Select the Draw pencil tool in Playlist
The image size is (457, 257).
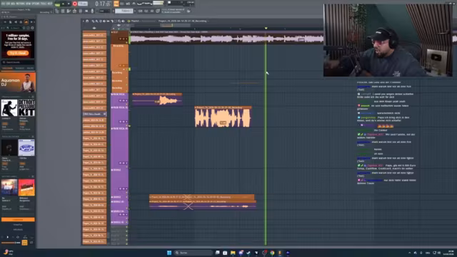pos(93,21)
